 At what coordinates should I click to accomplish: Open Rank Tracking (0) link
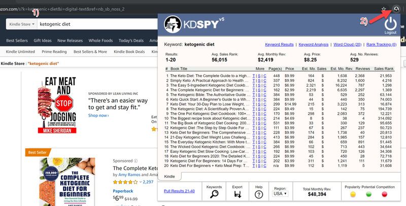click(381, 45)
